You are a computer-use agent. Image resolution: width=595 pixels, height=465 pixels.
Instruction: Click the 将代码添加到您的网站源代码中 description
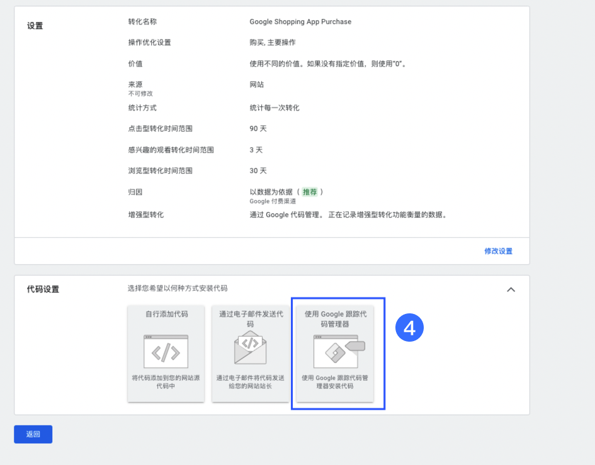click(x=166, y=382)
